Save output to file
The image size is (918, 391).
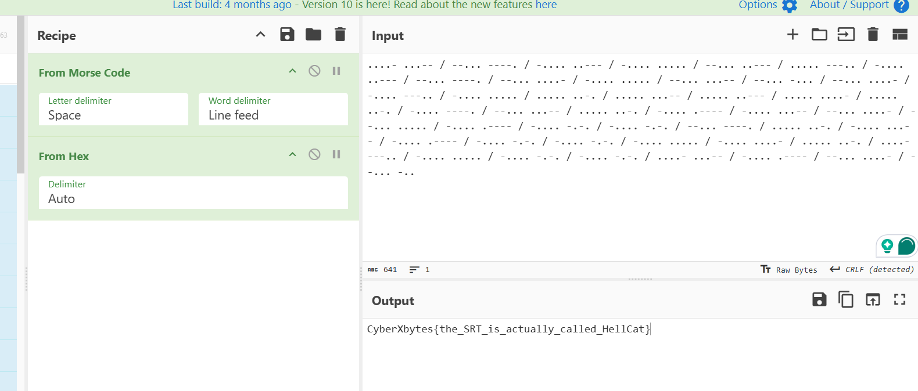[x=819, y=300]
